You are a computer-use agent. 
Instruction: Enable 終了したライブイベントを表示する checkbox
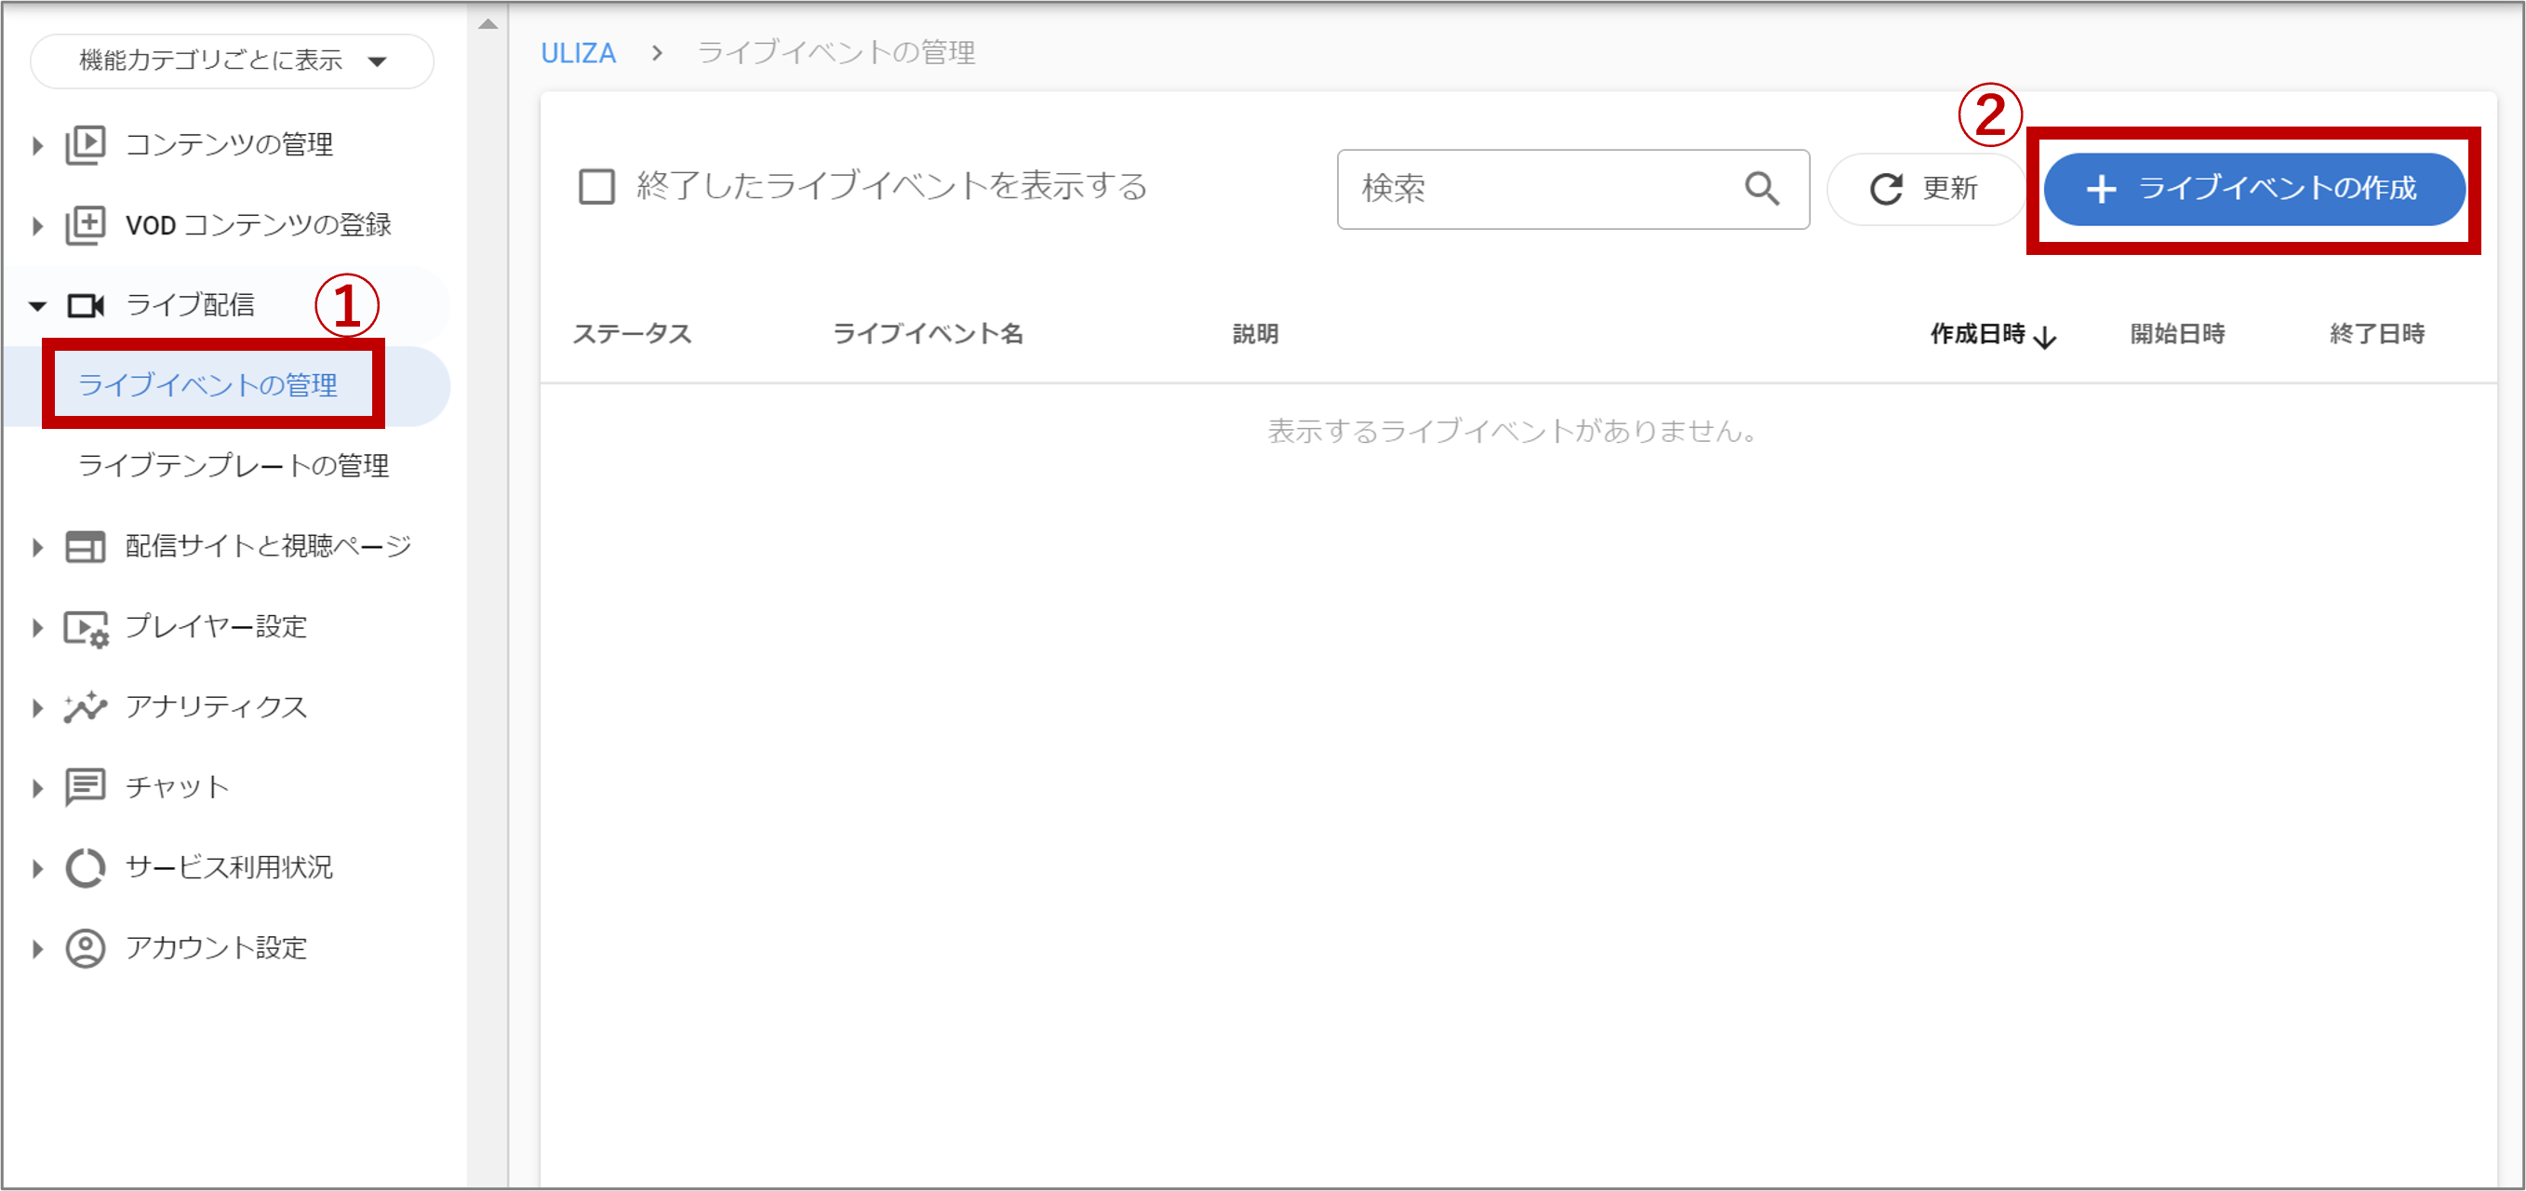(596, 186)
